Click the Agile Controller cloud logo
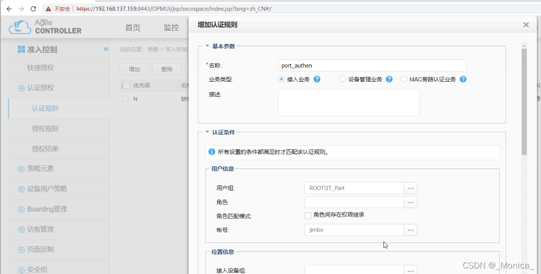 (x=20, y=27)
